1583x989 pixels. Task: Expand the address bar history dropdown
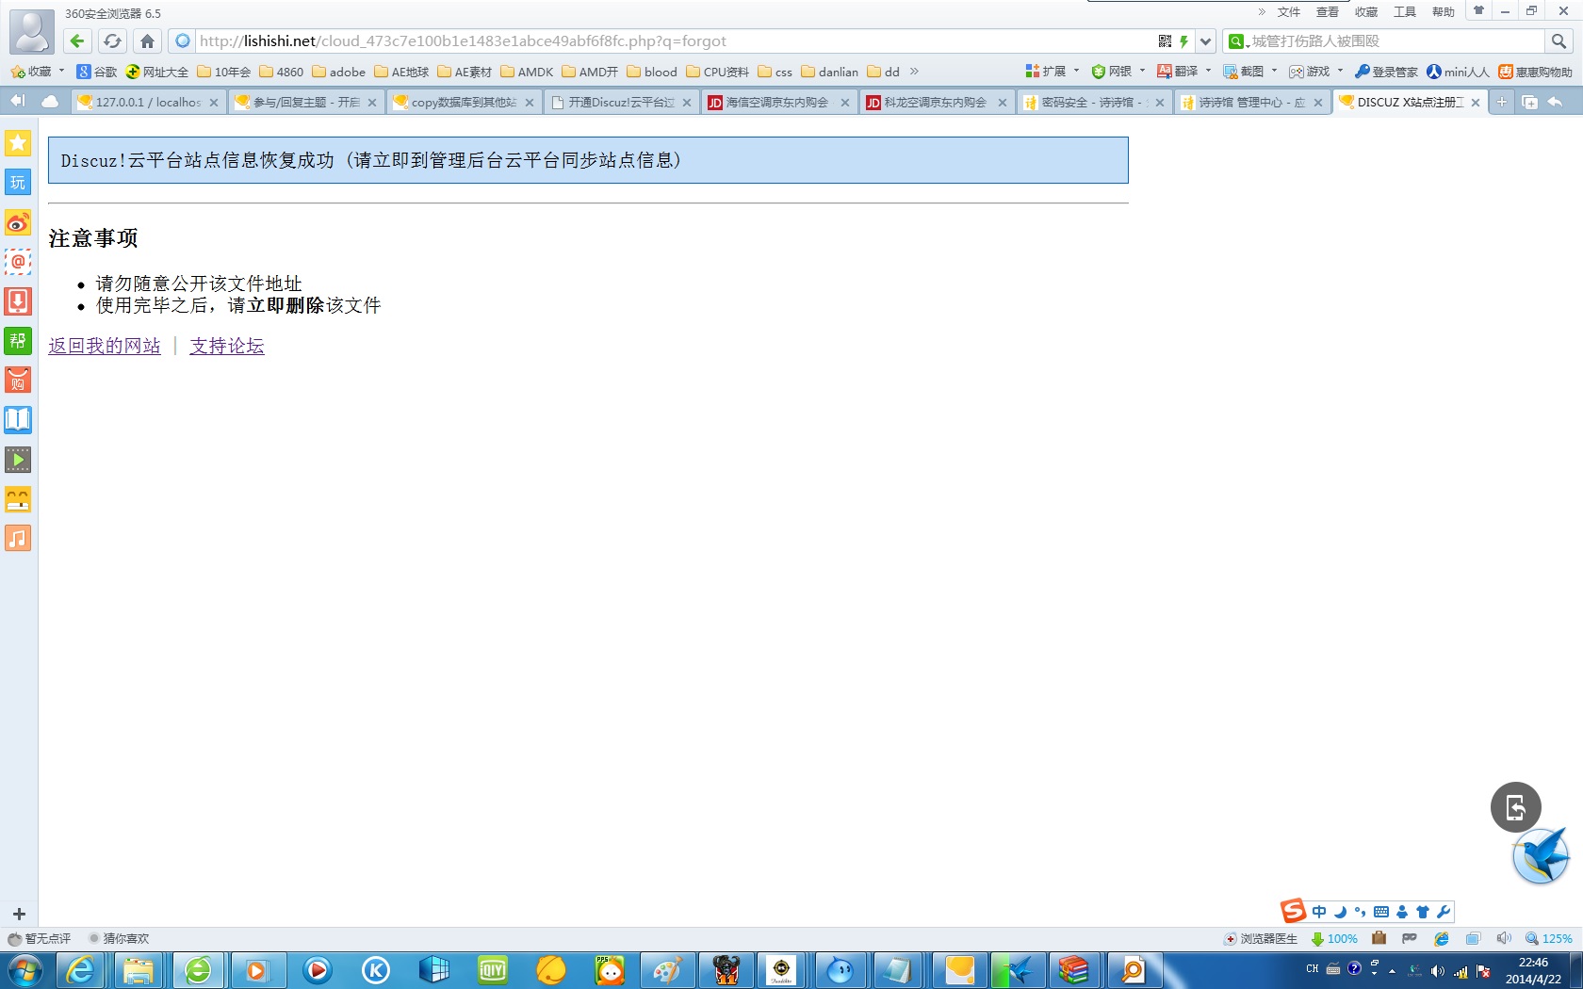[x=1205, y=41]
